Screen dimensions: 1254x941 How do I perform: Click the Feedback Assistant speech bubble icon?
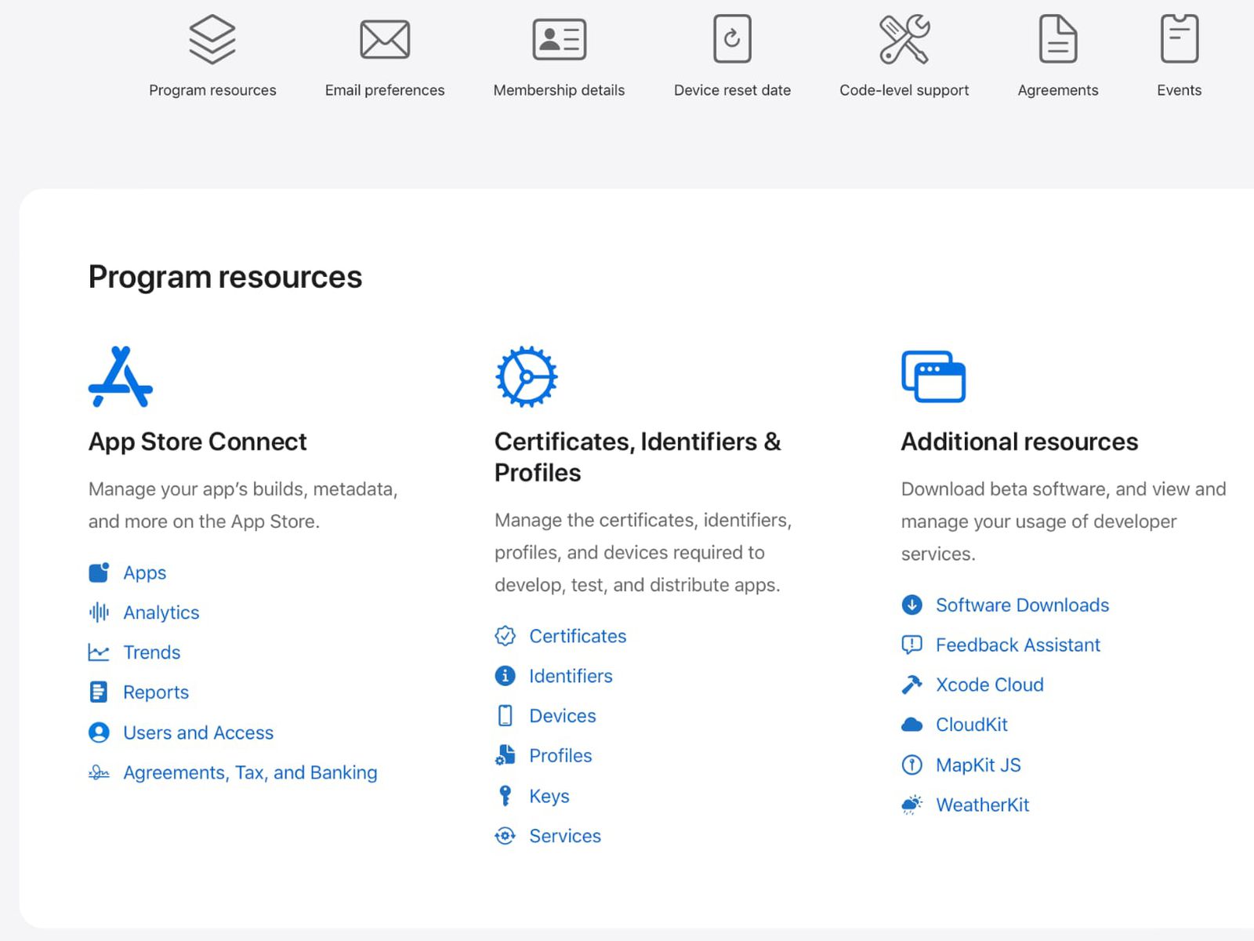tap(912, 645)
